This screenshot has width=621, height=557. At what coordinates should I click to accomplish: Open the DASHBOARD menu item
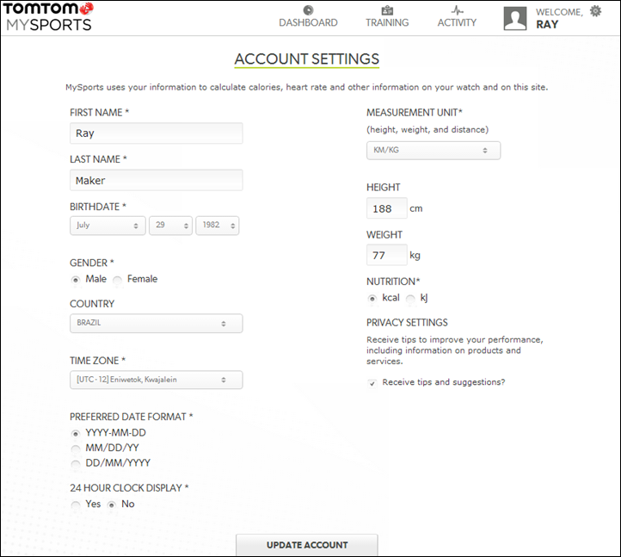point(308,22)
